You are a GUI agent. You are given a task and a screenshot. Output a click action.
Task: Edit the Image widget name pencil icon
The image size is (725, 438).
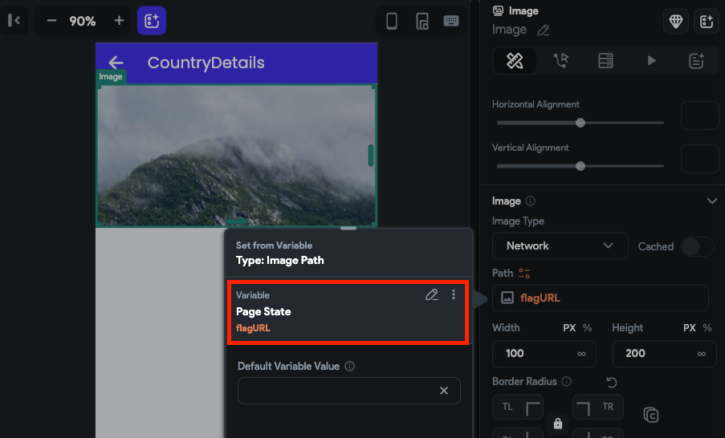[544, 30]
